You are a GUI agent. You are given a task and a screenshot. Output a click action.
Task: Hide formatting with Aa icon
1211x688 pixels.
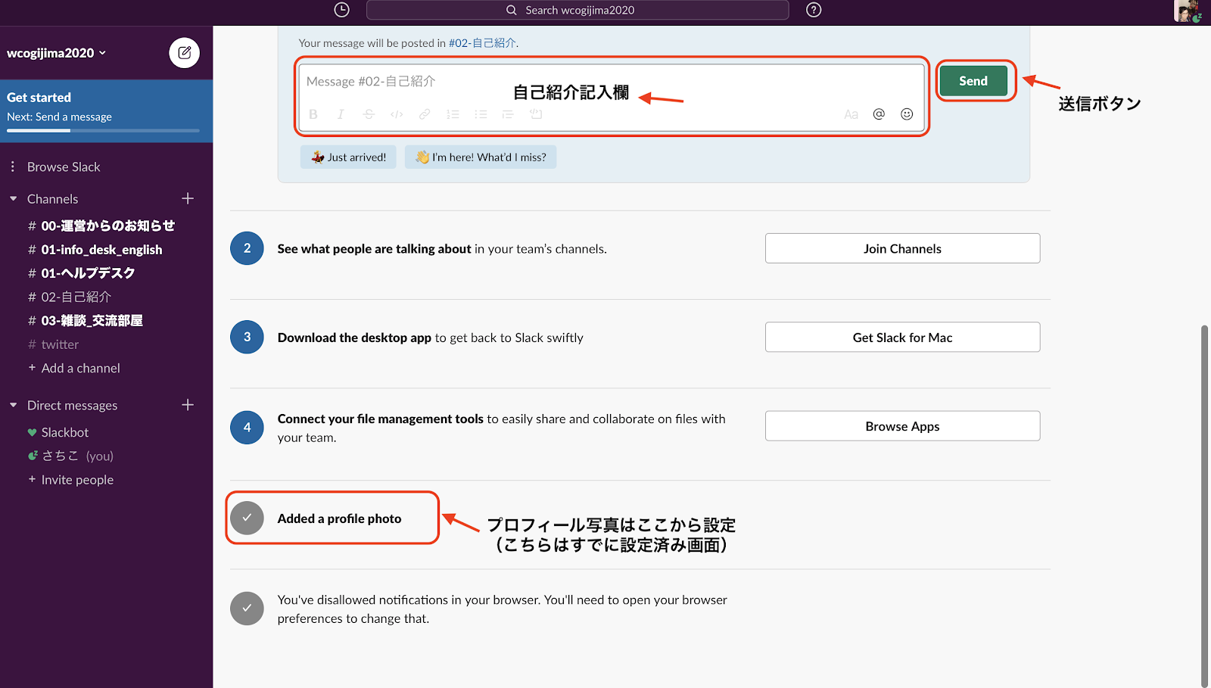851,114
